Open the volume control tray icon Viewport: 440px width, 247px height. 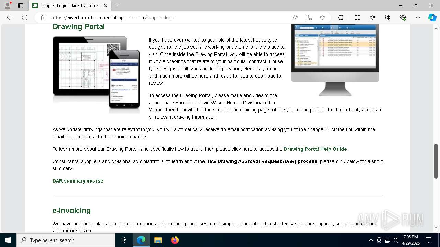[x=395, y=240]
